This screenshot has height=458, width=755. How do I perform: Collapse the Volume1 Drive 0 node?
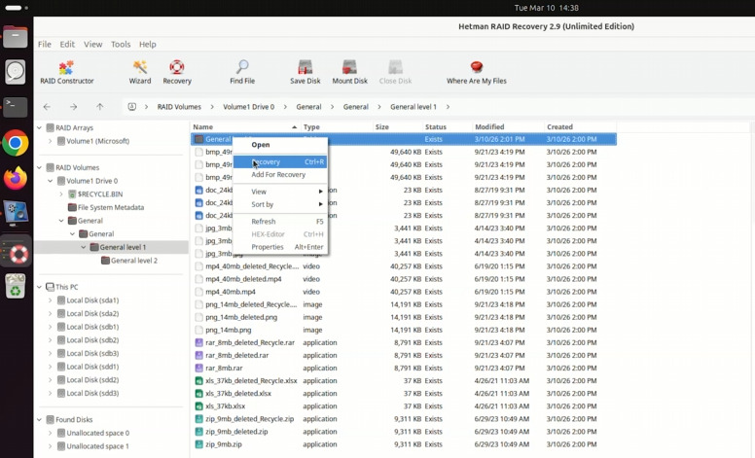pyautogui.click(x=50, y=181)
